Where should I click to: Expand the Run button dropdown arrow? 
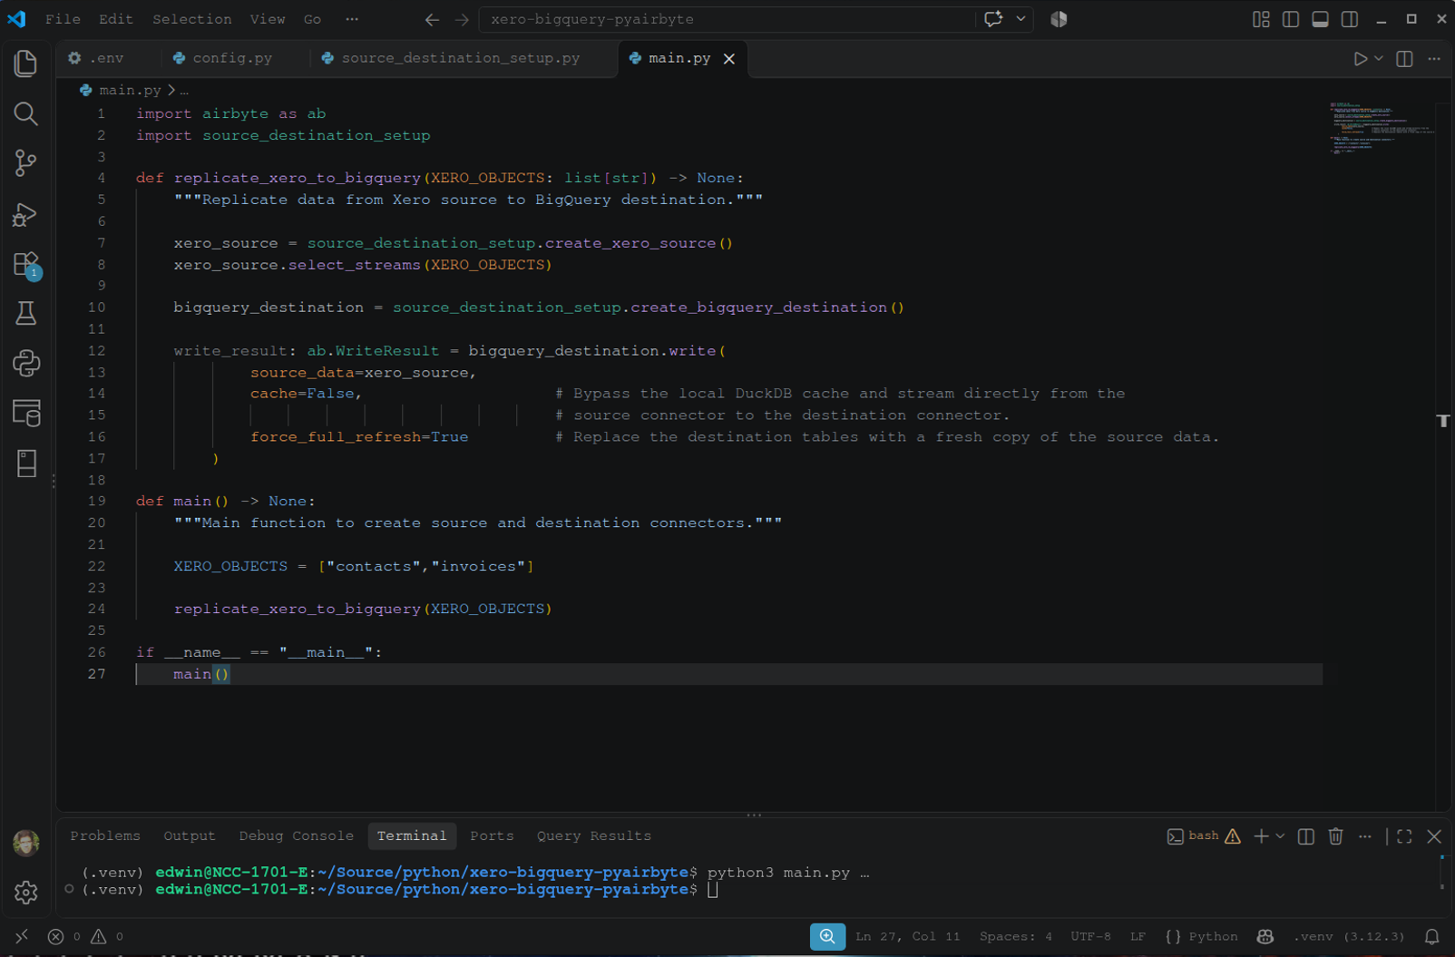click(1379, 59)
